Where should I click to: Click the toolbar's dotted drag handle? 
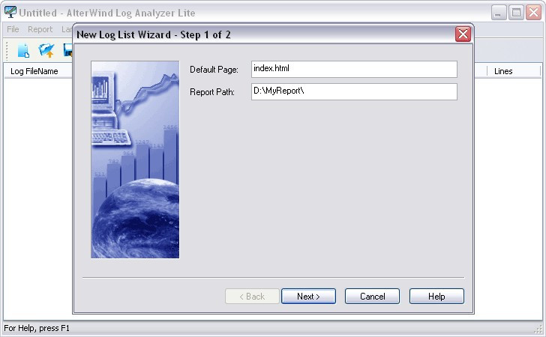tap(7, 51)
